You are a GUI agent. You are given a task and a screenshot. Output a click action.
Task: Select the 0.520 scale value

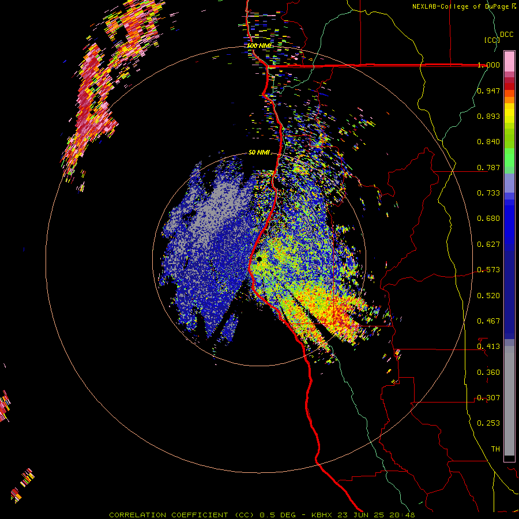click(x=488, y=296)
